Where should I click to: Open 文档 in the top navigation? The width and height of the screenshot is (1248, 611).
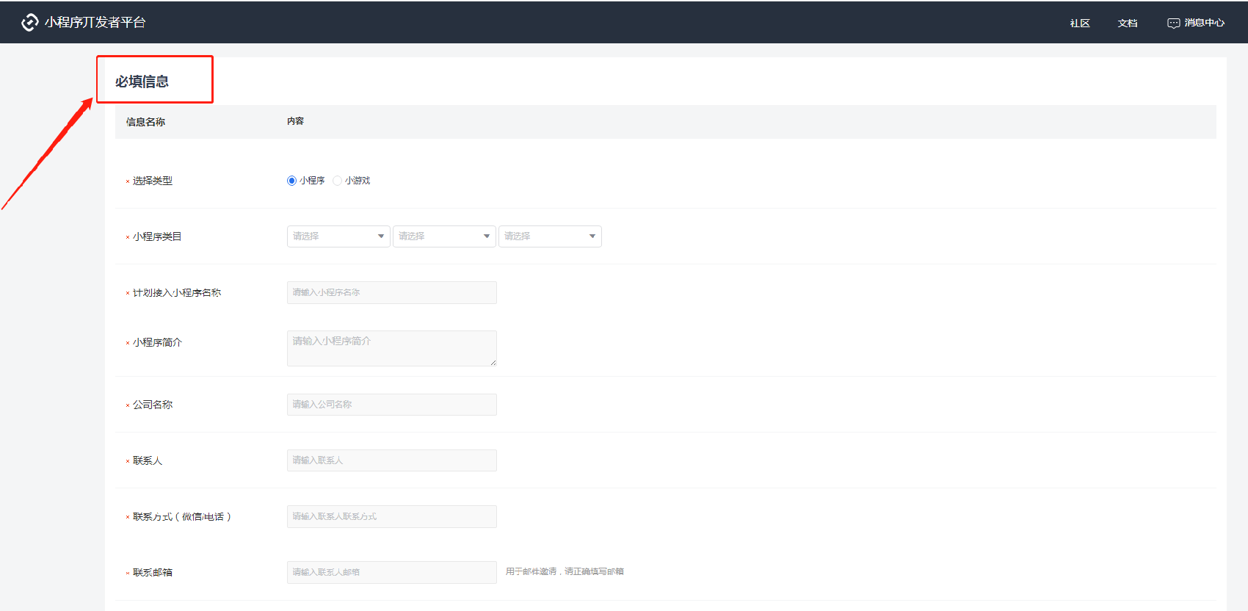click(x=1127, y=23)
